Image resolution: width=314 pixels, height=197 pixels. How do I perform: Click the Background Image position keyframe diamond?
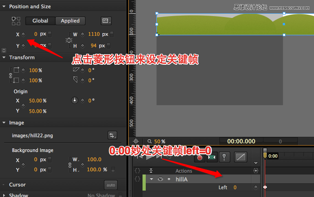click(23, 164)
